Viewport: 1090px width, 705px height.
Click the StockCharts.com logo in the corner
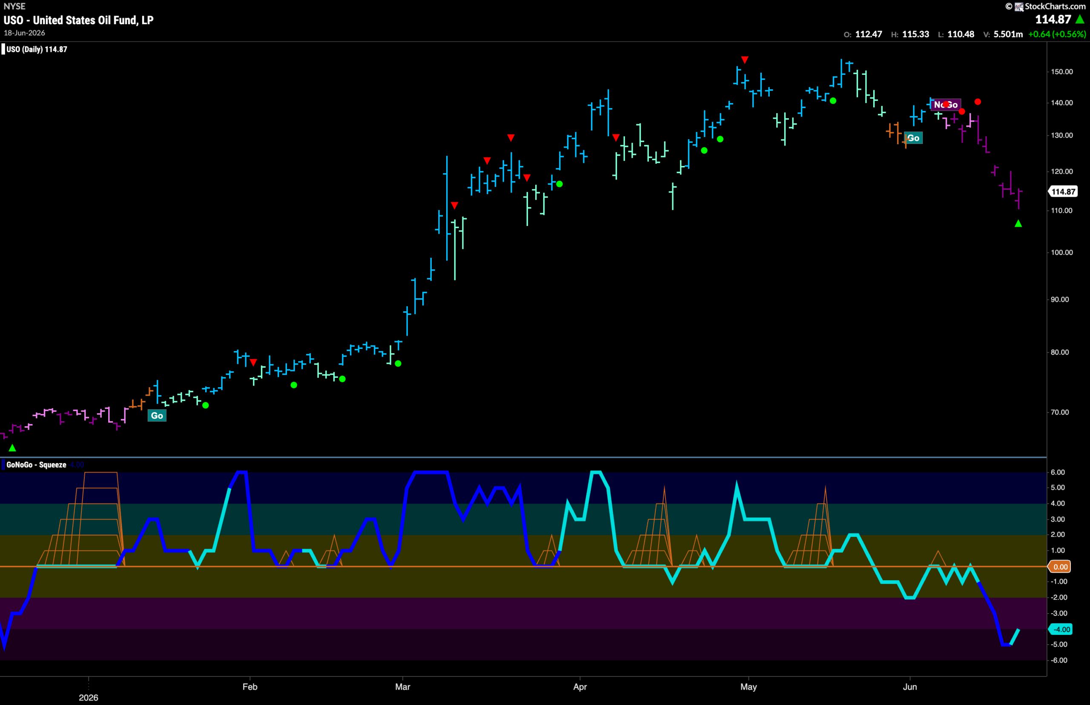pyautogui.click(x=1045, y=6)
